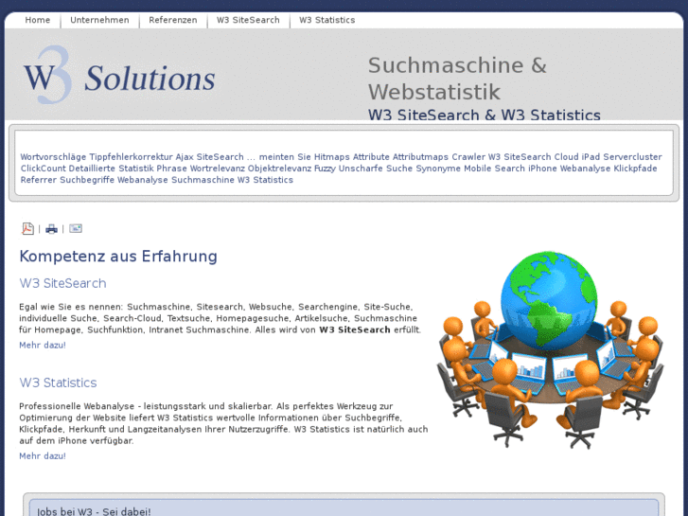Click the email envelope icon
This screenshot has height=516, width=688.
coord(76,228)
